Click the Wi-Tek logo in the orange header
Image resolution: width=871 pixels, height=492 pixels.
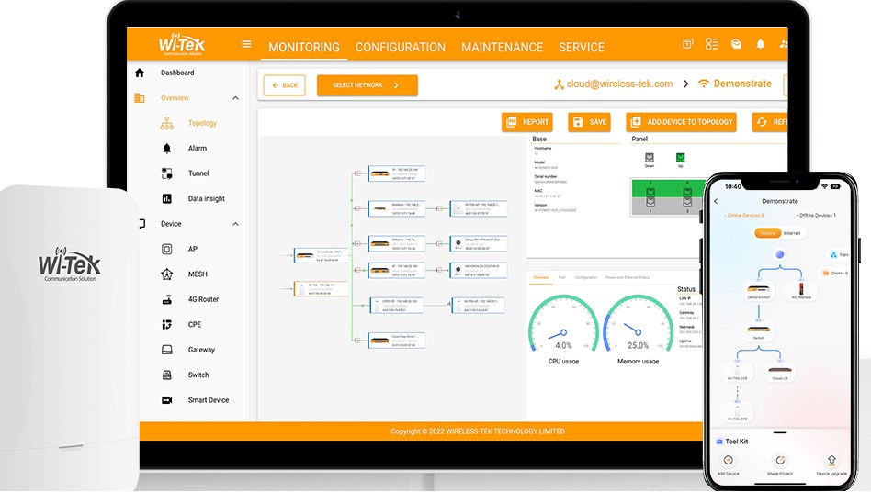(182, 44)
